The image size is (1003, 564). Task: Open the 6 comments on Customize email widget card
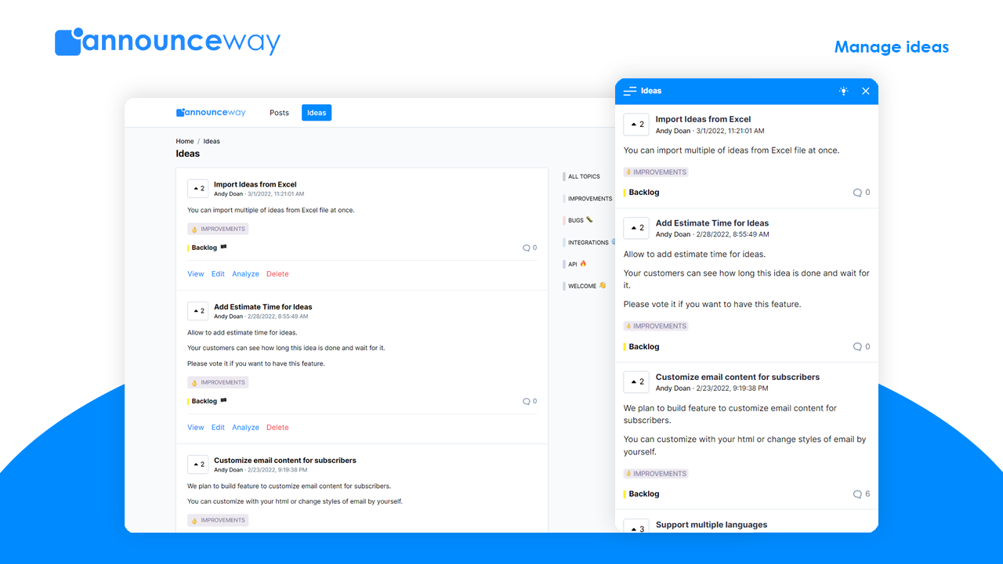click(x=861, y=493)
